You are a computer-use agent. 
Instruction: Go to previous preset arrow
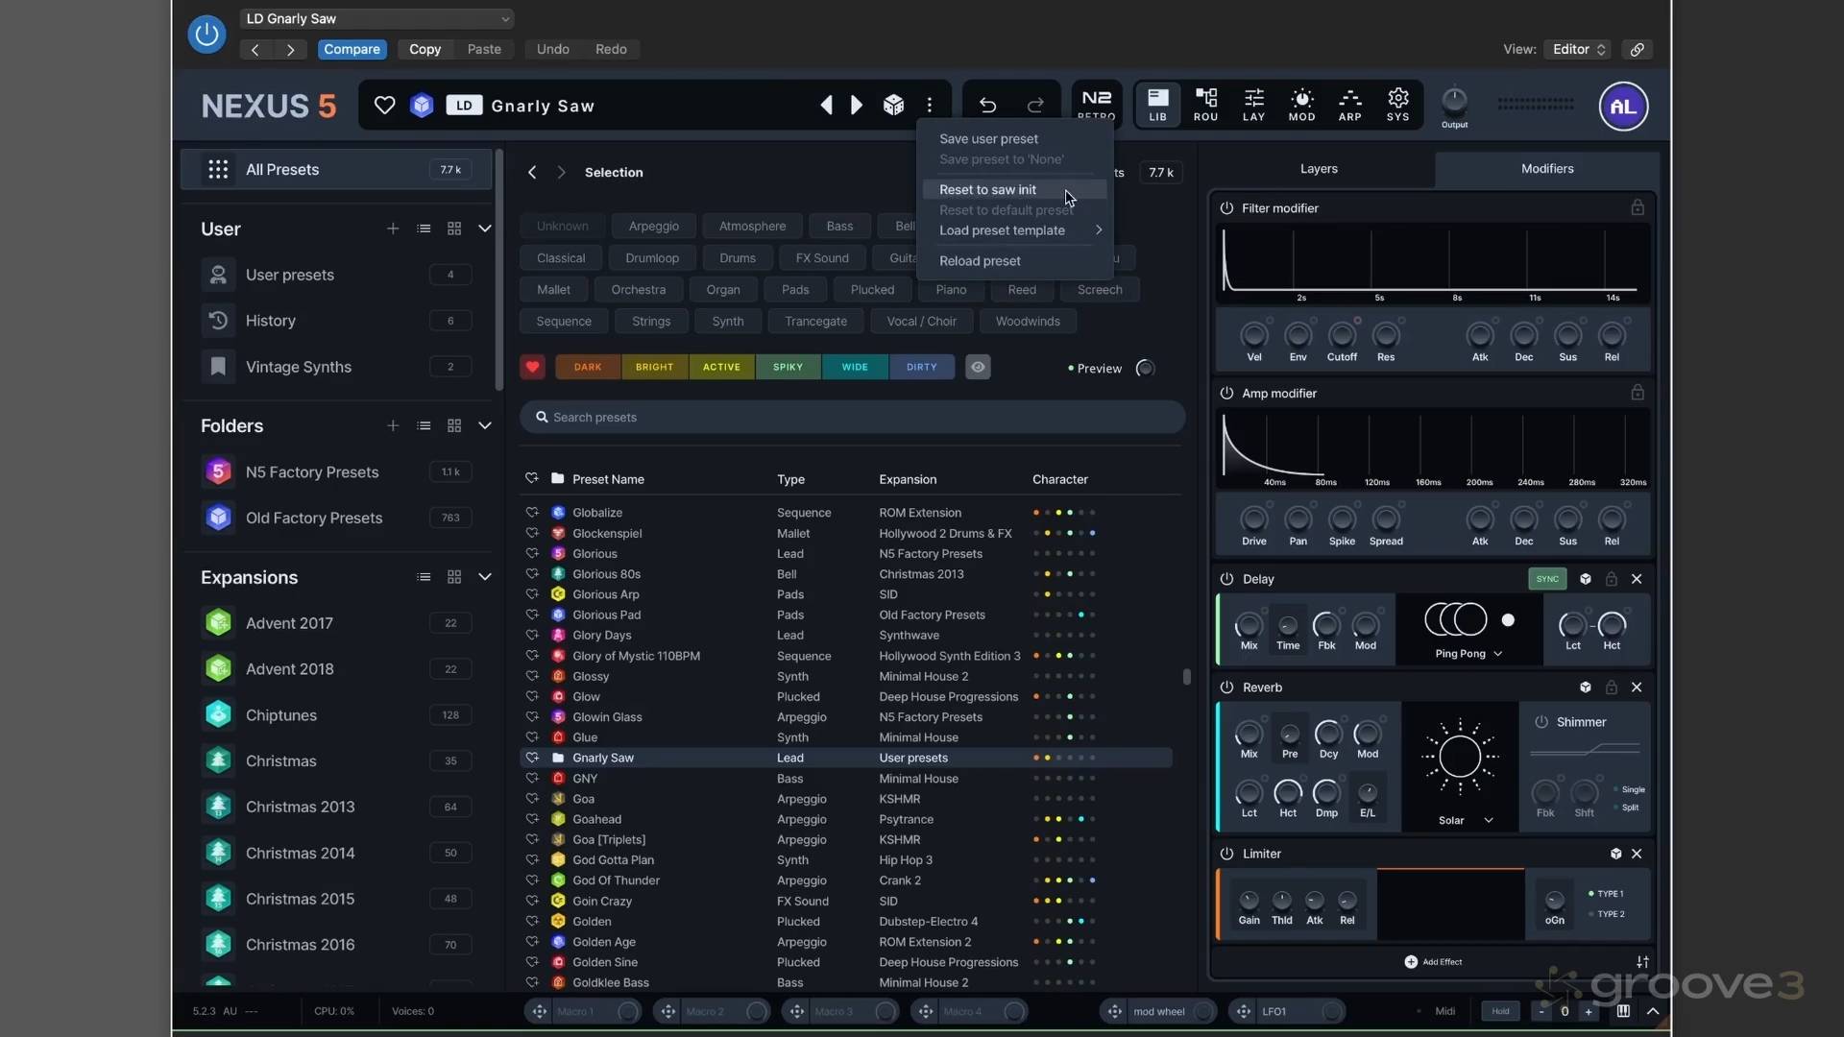click(826, 106)
